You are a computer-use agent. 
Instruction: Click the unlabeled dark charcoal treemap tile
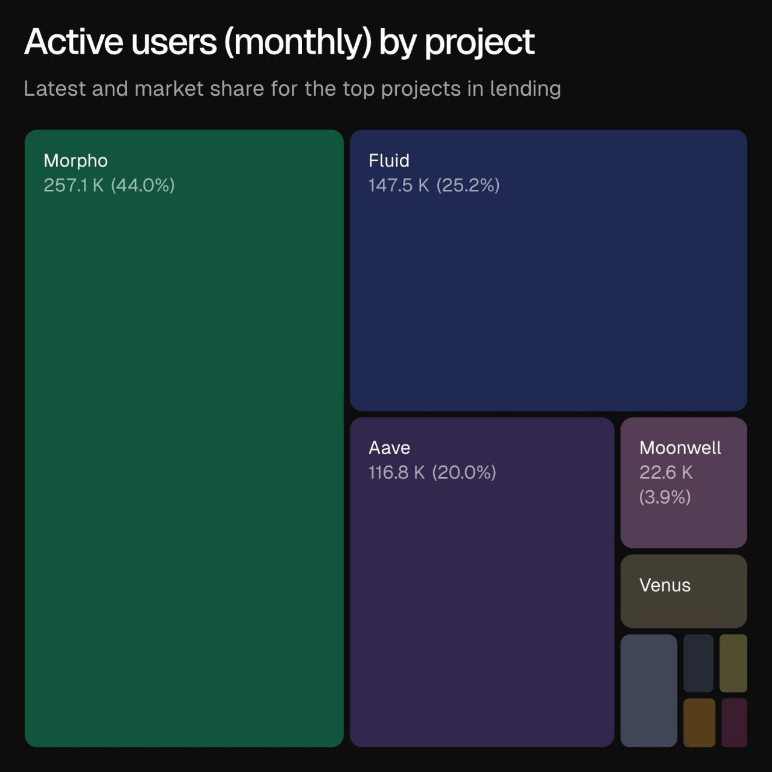[698, 663]
